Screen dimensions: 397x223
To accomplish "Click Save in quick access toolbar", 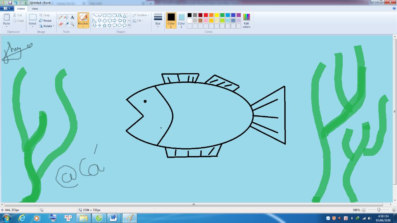I will 10,3.
